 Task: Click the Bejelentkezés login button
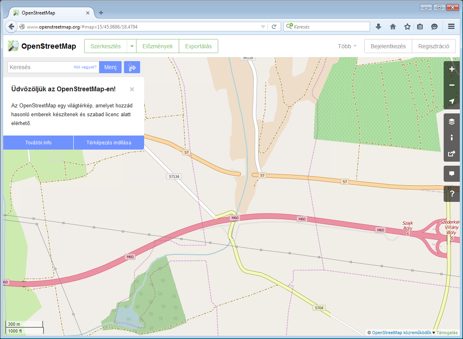pos(388,46)
